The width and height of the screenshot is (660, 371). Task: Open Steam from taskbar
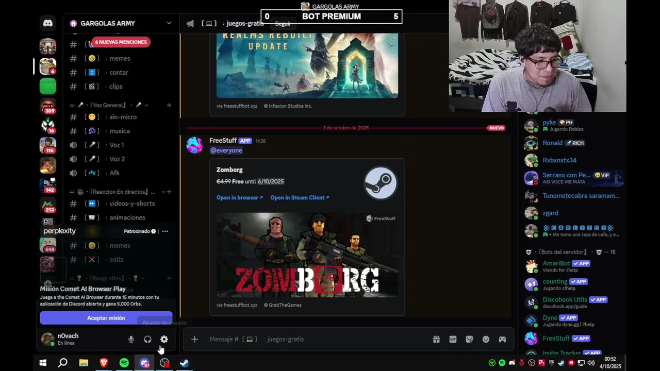tap(185, 363)
